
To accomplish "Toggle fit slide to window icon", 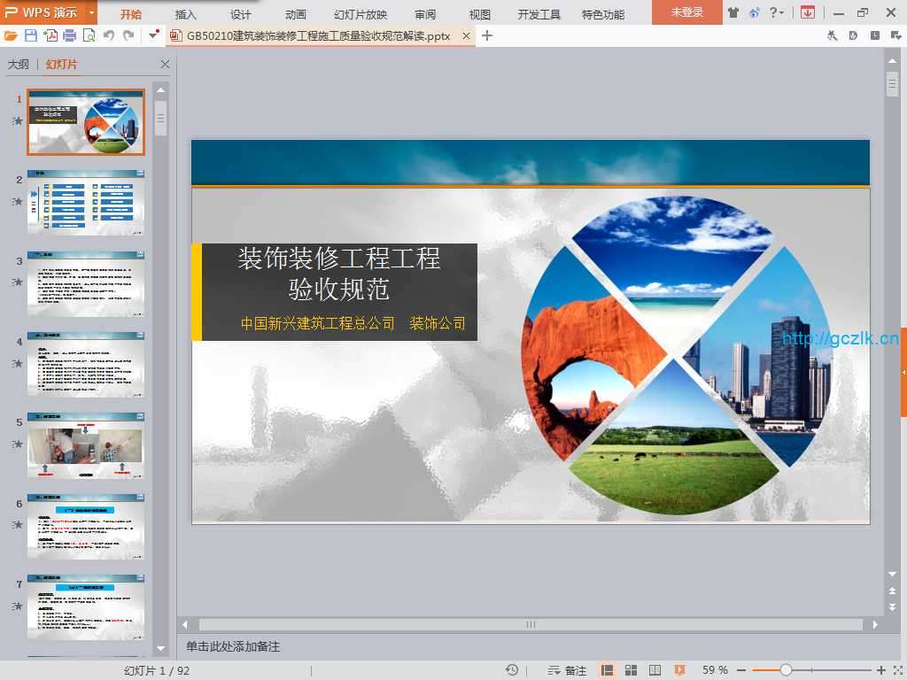I will (x=895, y=670).
